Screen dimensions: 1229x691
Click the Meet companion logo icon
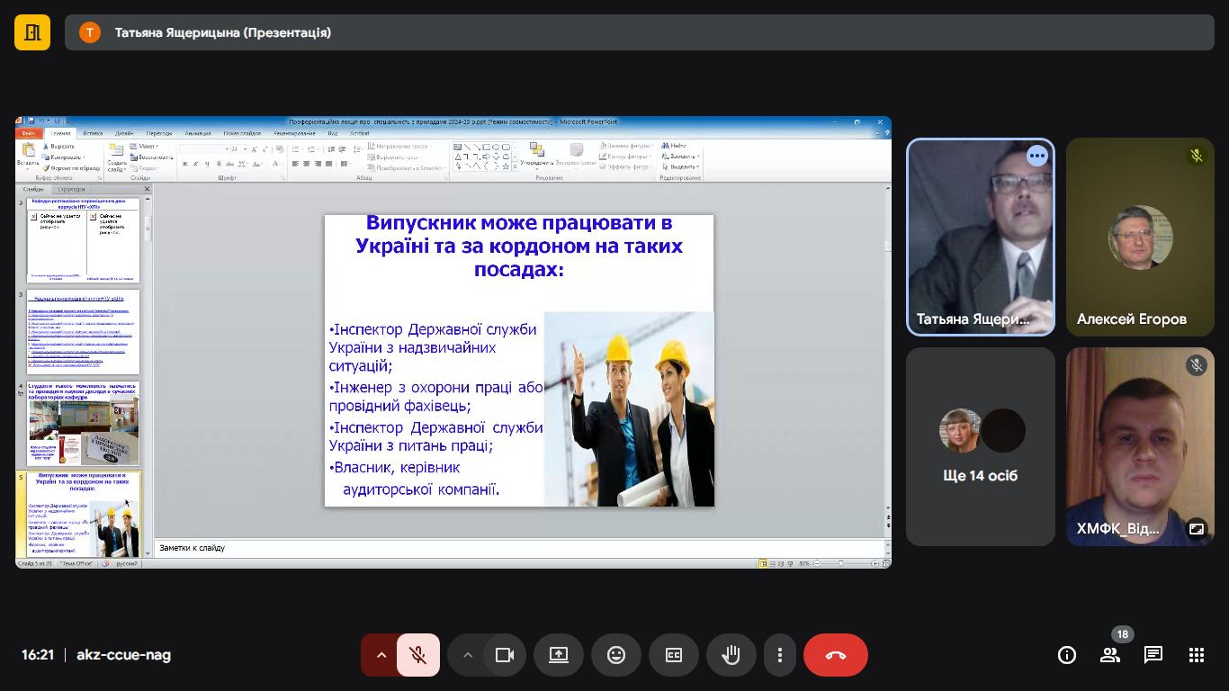click(x=32, y=32)
